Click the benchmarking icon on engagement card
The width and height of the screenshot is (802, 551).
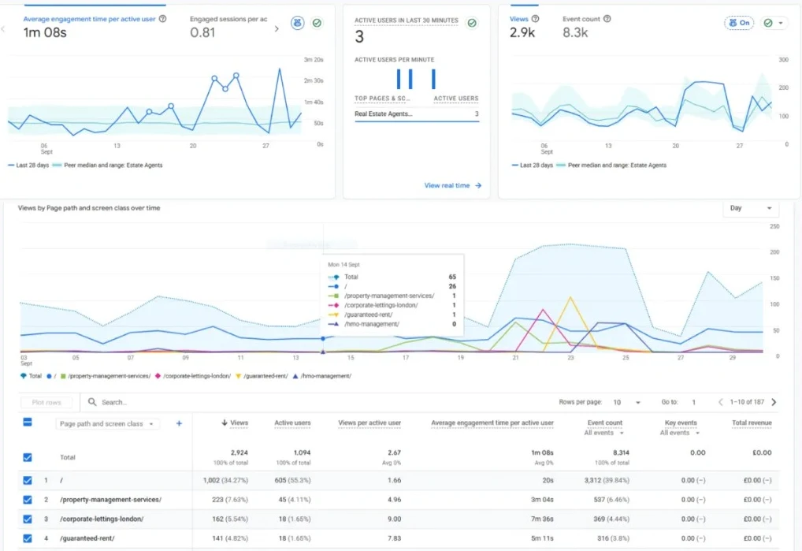(298, 23)
